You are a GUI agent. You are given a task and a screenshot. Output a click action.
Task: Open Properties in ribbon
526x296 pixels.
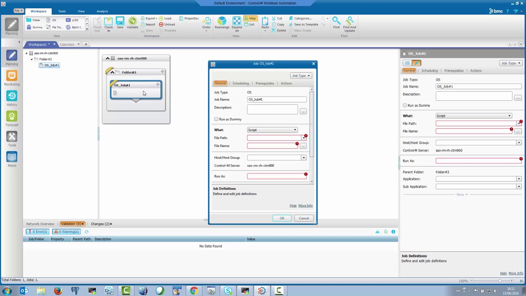[189, 18]
